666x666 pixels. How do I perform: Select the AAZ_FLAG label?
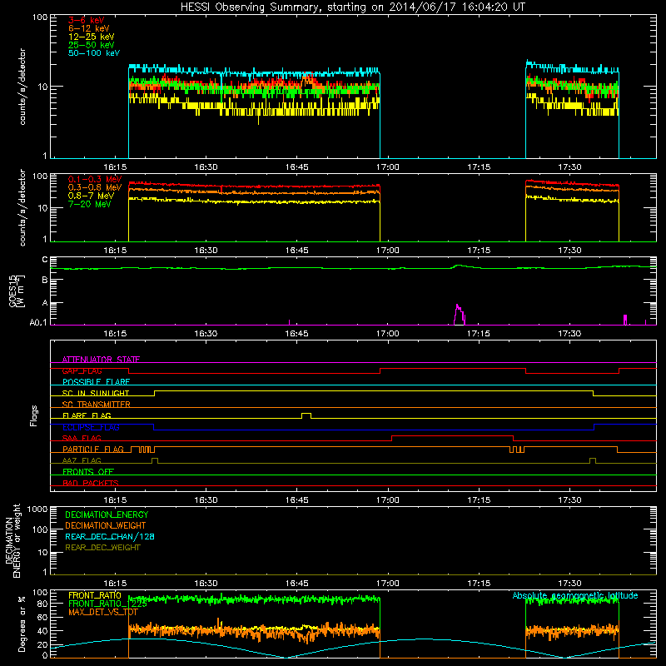click(82, 460)
